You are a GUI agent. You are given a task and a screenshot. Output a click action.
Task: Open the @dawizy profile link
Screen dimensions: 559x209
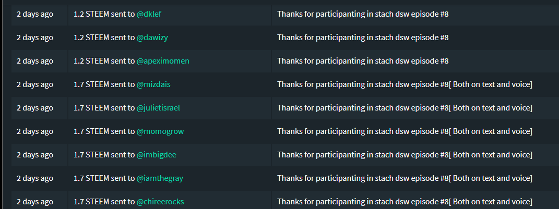coord(152,38)
